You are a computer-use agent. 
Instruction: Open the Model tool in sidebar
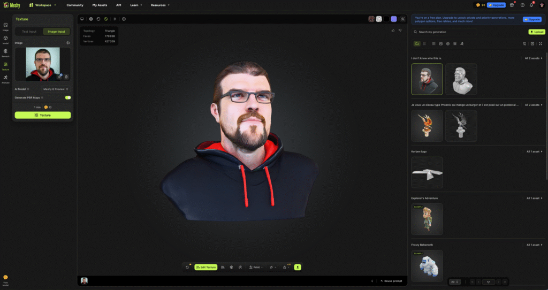click(5, 39)
